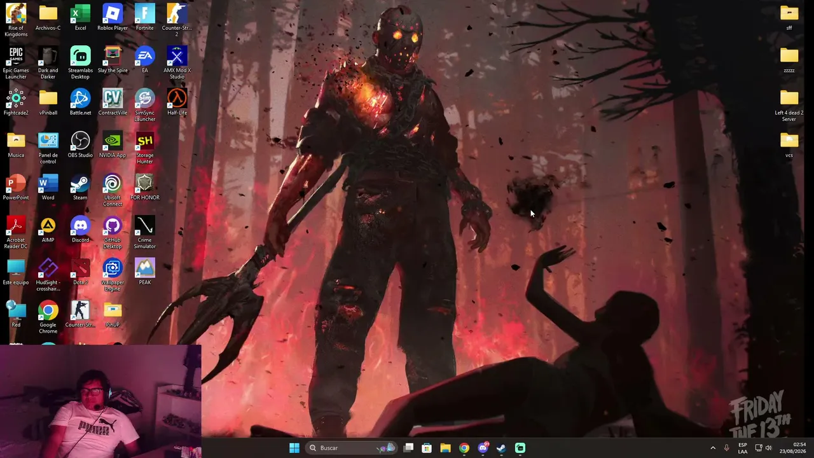Select the HudSight crosshair shortcut
Screen dimensions: 814x458
48,275
